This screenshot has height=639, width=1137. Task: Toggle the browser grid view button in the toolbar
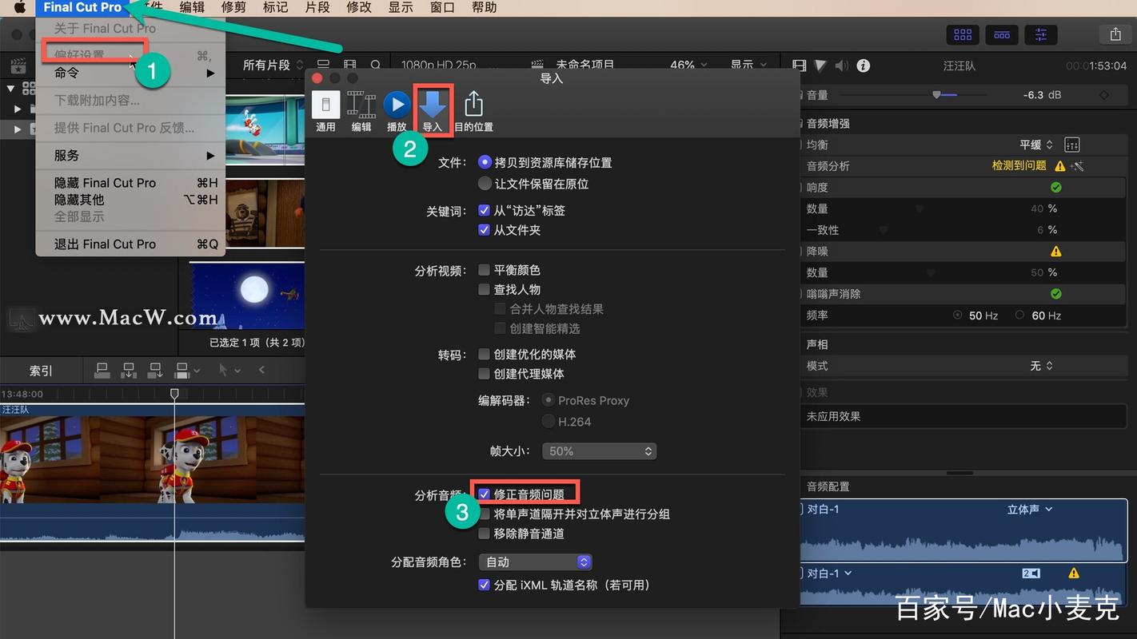click(x=963, y=34)
